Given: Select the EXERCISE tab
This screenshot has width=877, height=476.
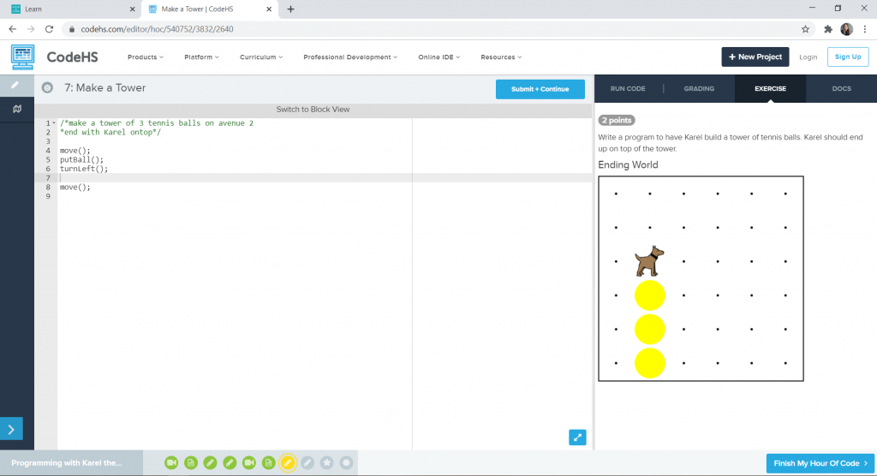Looking at the screenshot, I should point(770,88).
